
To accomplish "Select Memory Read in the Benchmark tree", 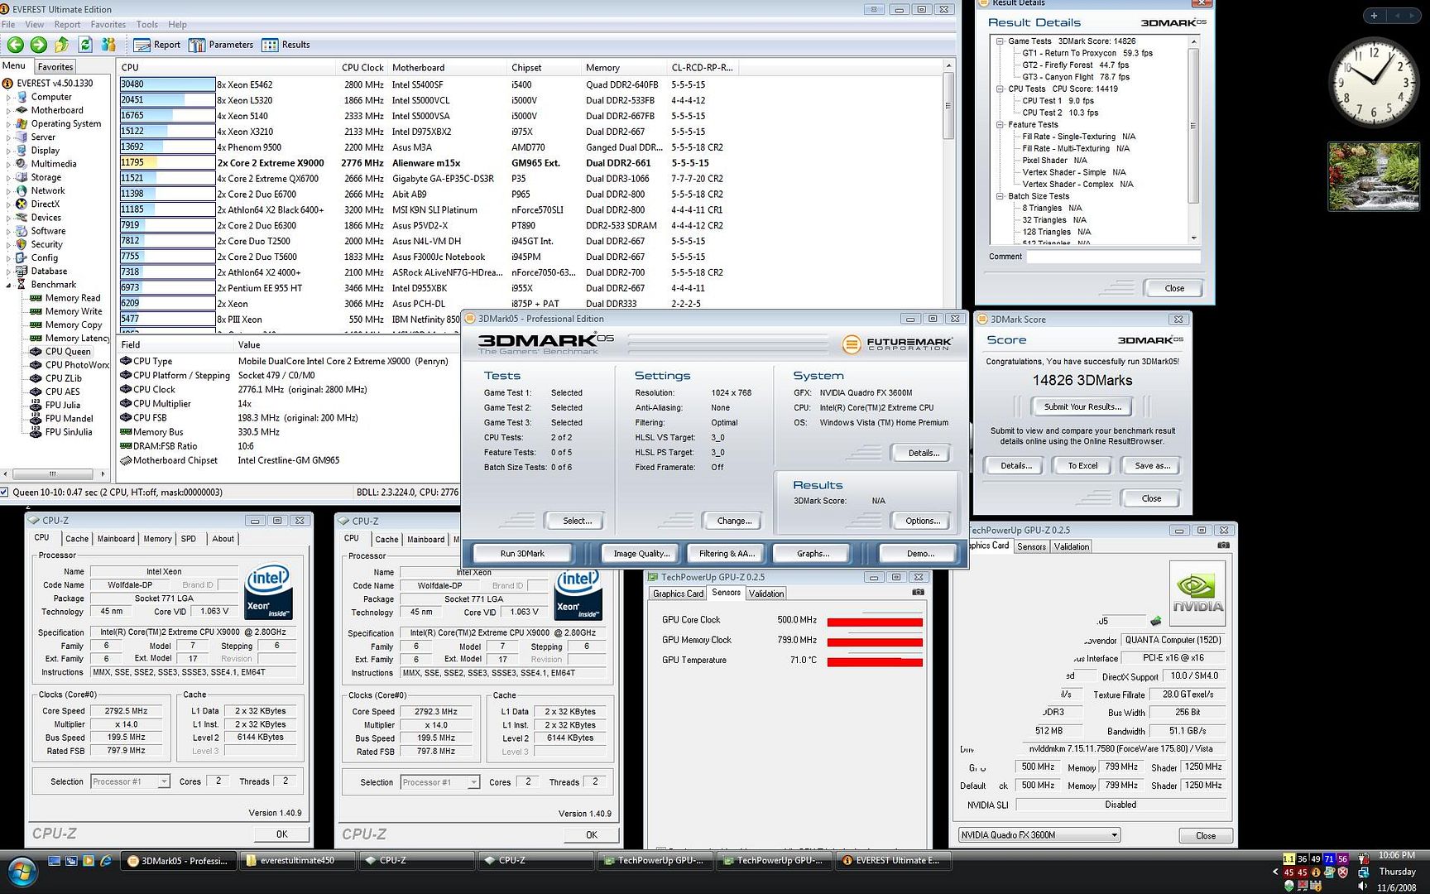I will [73, 298].
